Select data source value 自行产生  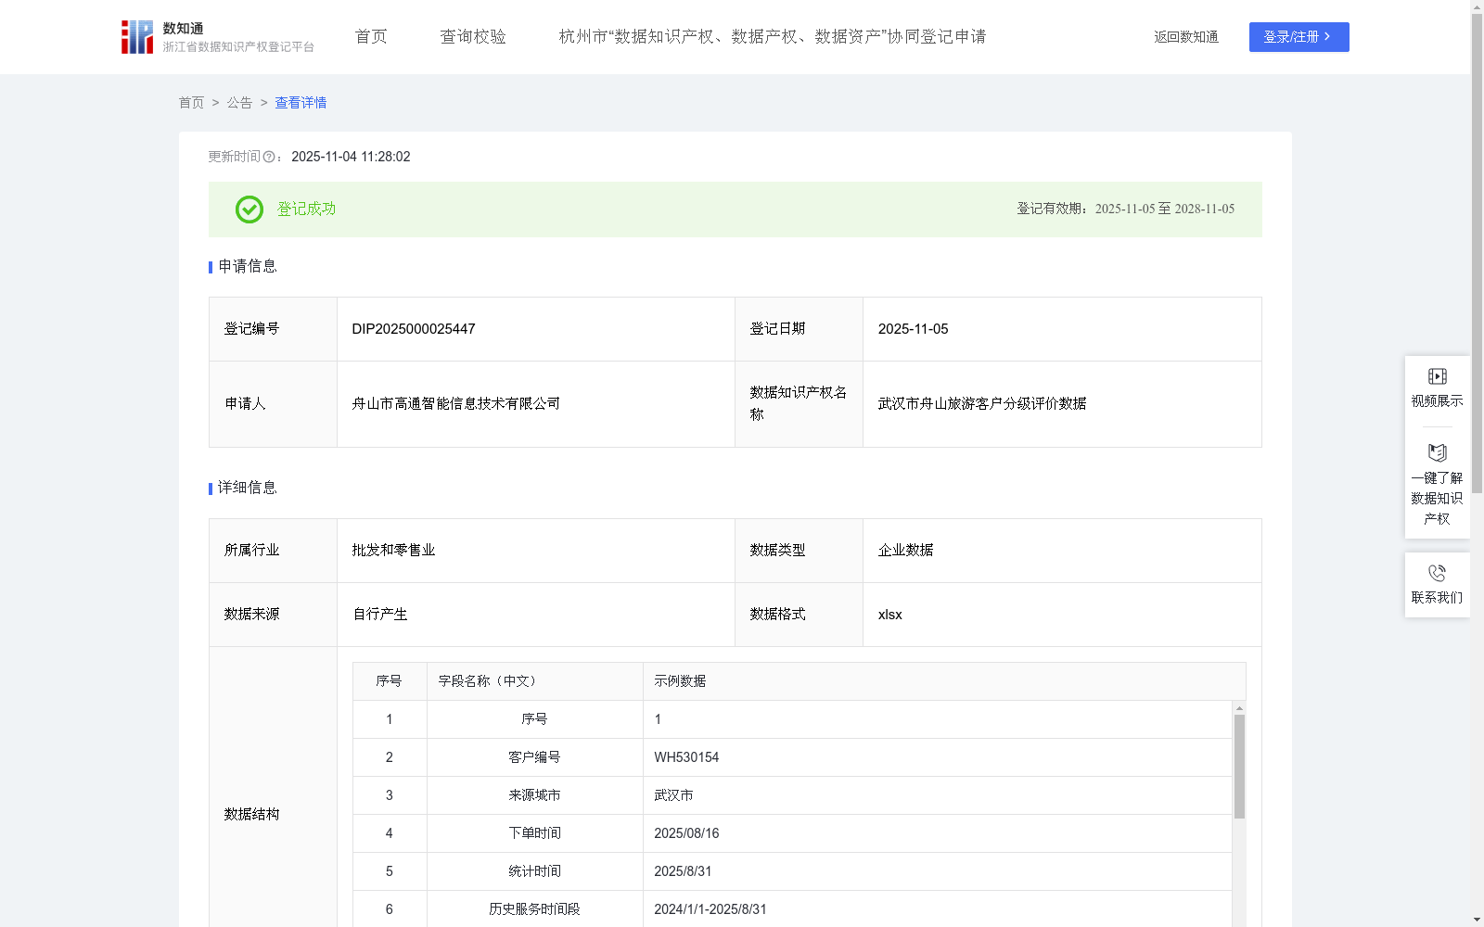(379, 615)
